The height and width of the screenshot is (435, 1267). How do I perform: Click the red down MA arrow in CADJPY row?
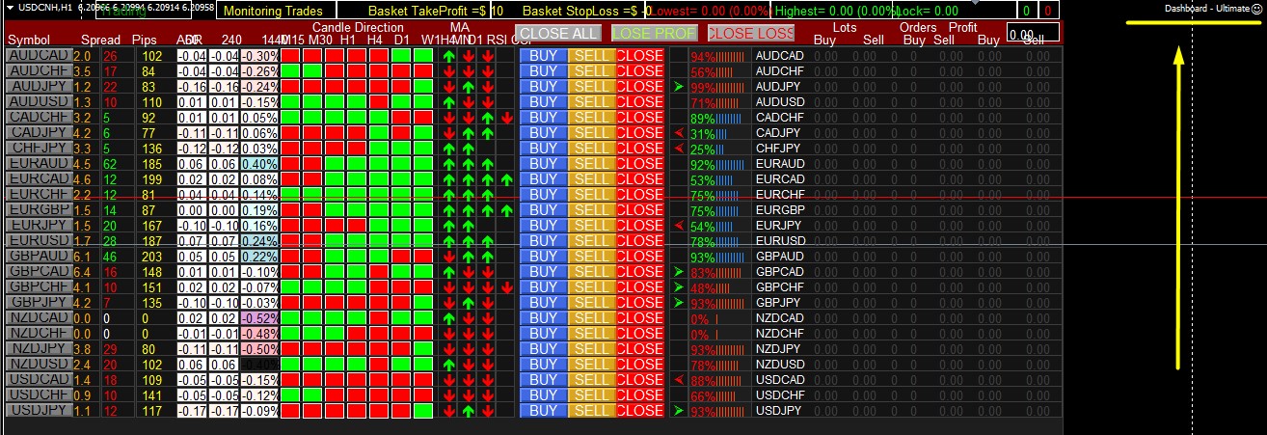tap(448, 133)
